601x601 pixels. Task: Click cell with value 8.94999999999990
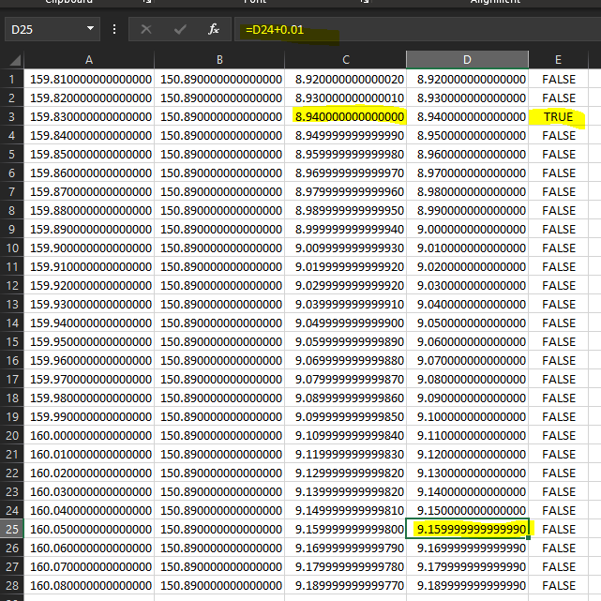click(x=346, y=136)
